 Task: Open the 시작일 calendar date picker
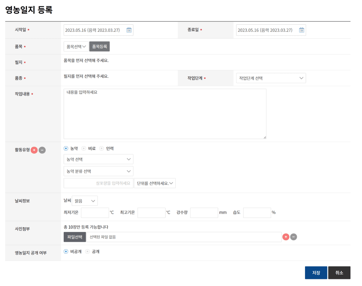pos(129,30)
